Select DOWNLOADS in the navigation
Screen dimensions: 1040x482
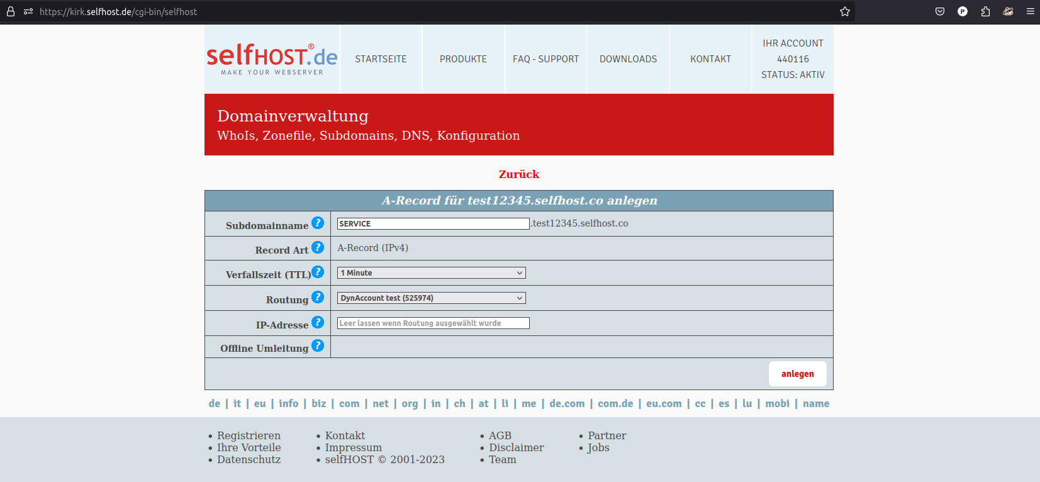click(x=628, y=59)
